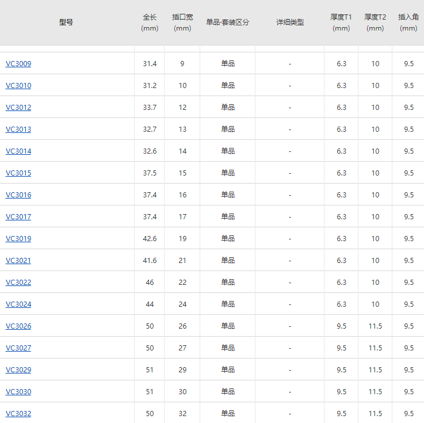Open the VC3009 model link

click(x=18, y=63)
